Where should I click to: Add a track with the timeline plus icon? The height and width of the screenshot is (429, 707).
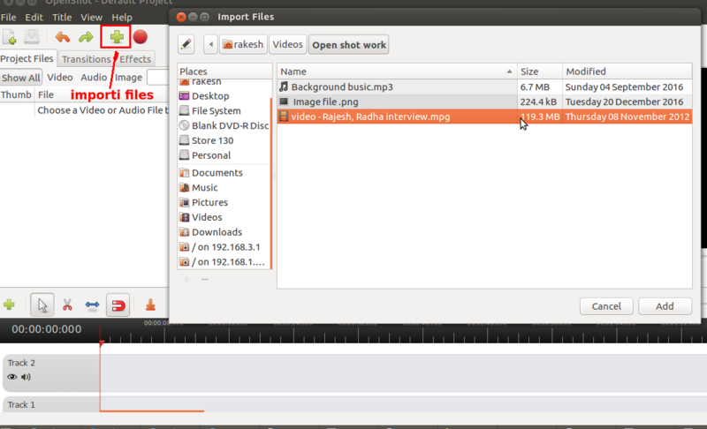(x=9, y=305)
